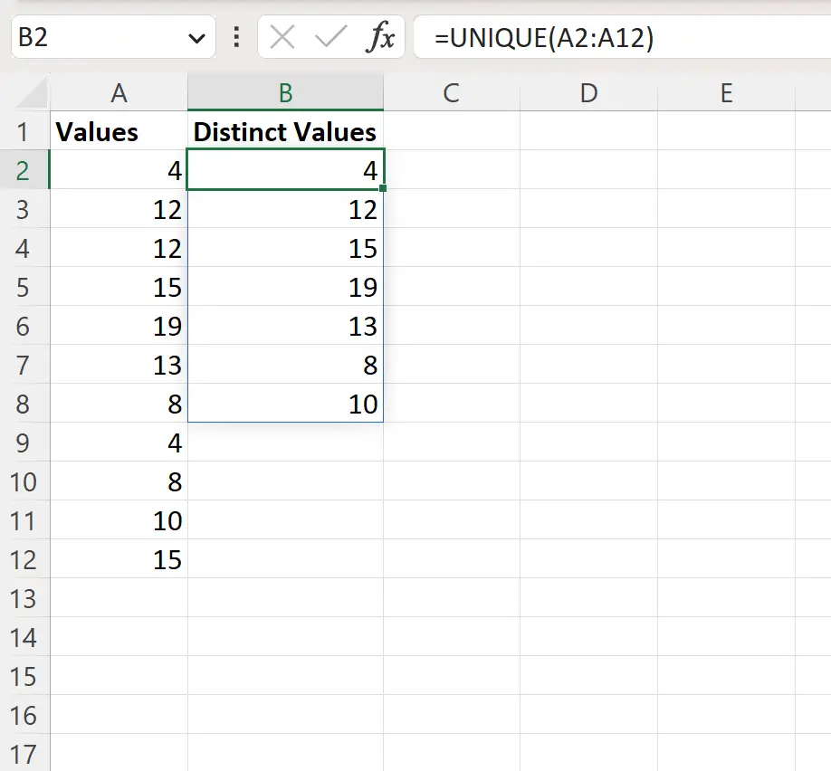The width and height of the screenshot is (831, 771).
Task: Click the Distinct Values header cell
Action: 285,132
